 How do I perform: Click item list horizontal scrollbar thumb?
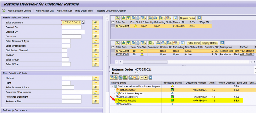(145, 62)
